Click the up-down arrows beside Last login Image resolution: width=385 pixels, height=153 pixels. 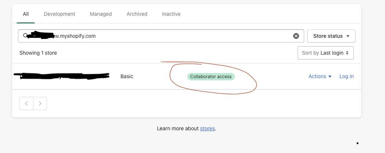click(x=347, y=53)
